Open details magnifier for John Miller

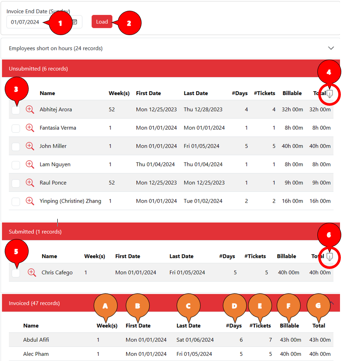tap(30, 146)
